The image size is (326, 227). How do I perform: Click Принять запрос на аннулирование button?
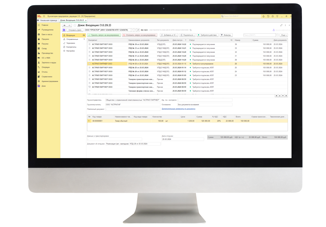pos(104,35)
